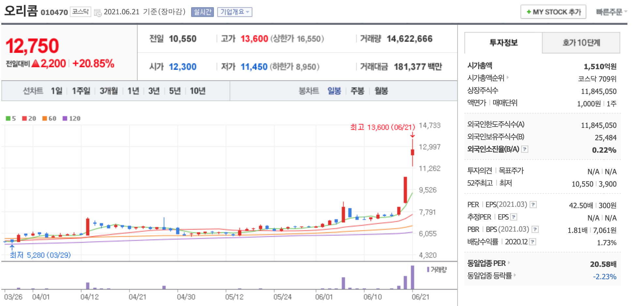Click the 시가총액 value 1,510억원
Viewport: 632px width, 306px height.
pos(600,67)
